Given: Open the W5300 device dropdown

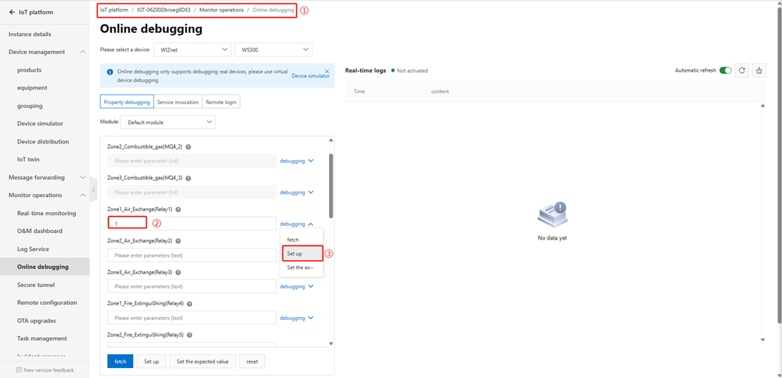Looking at the screenshot, I should 273,49.
